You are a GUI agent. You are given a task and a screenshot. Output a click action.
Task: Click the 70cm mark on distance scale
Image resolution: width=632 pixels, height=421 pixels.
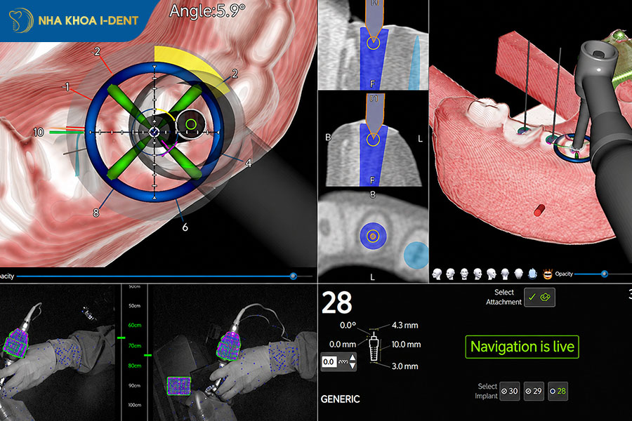pos(135,346)
